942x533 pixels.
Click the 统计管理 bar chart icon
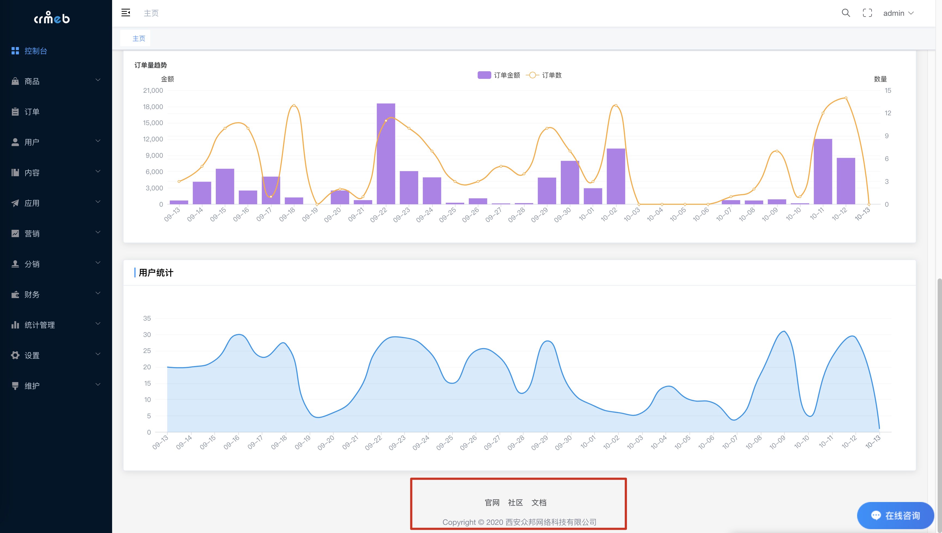point(15,325)
